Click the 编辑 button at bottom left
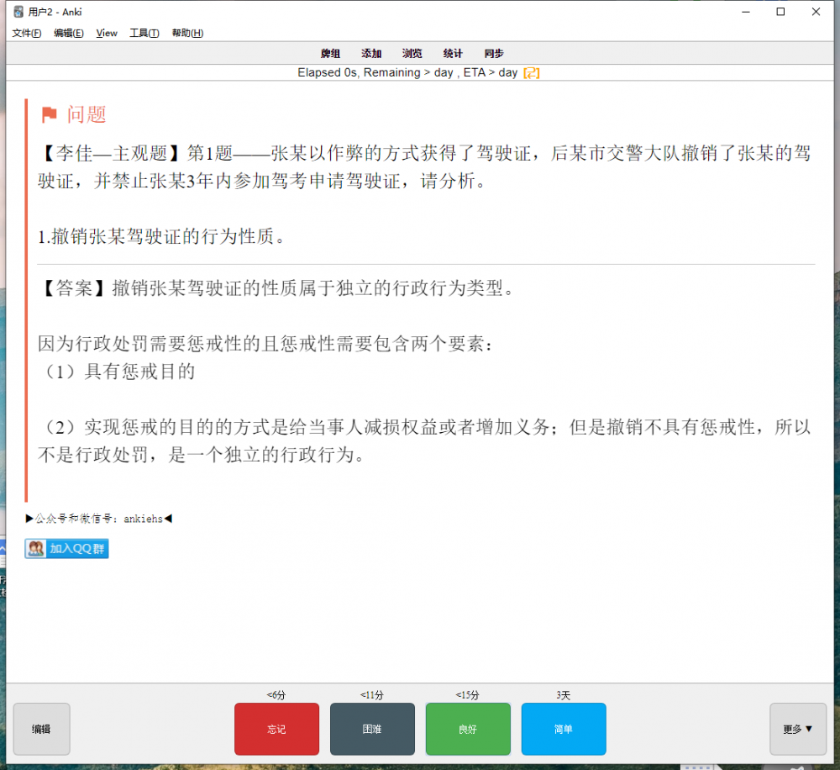 [41, 729]
